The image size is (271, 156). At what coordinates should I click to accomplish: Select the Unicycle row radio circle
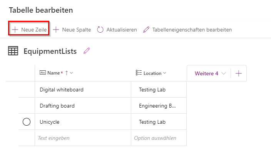(x=27, y=122)
